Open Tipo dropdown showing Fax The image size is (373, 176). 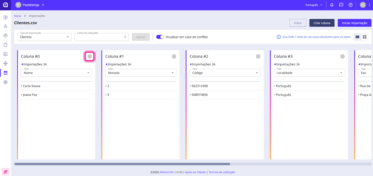pos(365,73)
